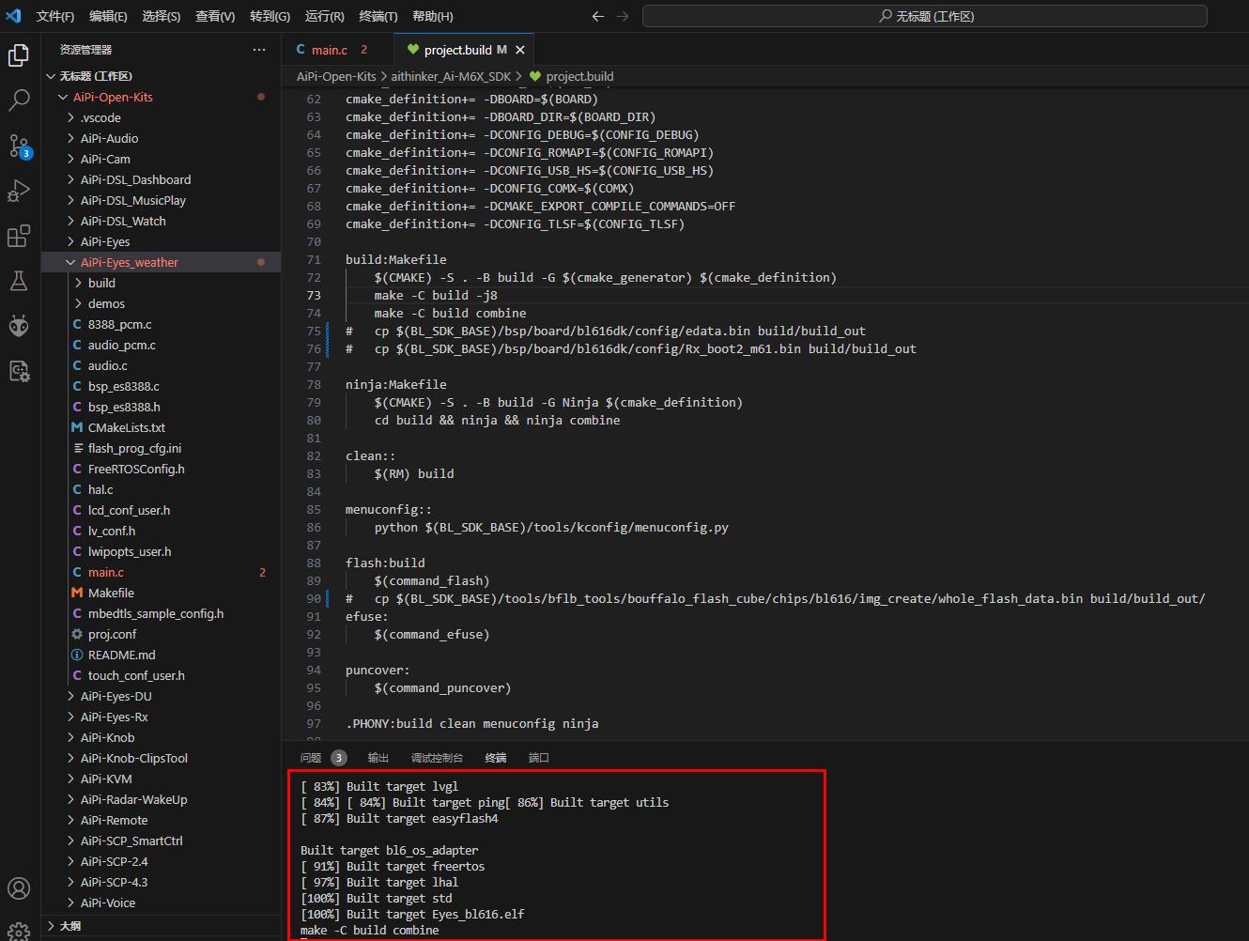Open the 选择(S) menu
Image resolution: width=1249 pixels, height=941 pixels.
[162, 16]
